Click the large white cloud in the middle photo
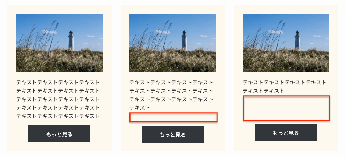The width and height of the screenshot is (346, 157). click(x=163, y=32)
